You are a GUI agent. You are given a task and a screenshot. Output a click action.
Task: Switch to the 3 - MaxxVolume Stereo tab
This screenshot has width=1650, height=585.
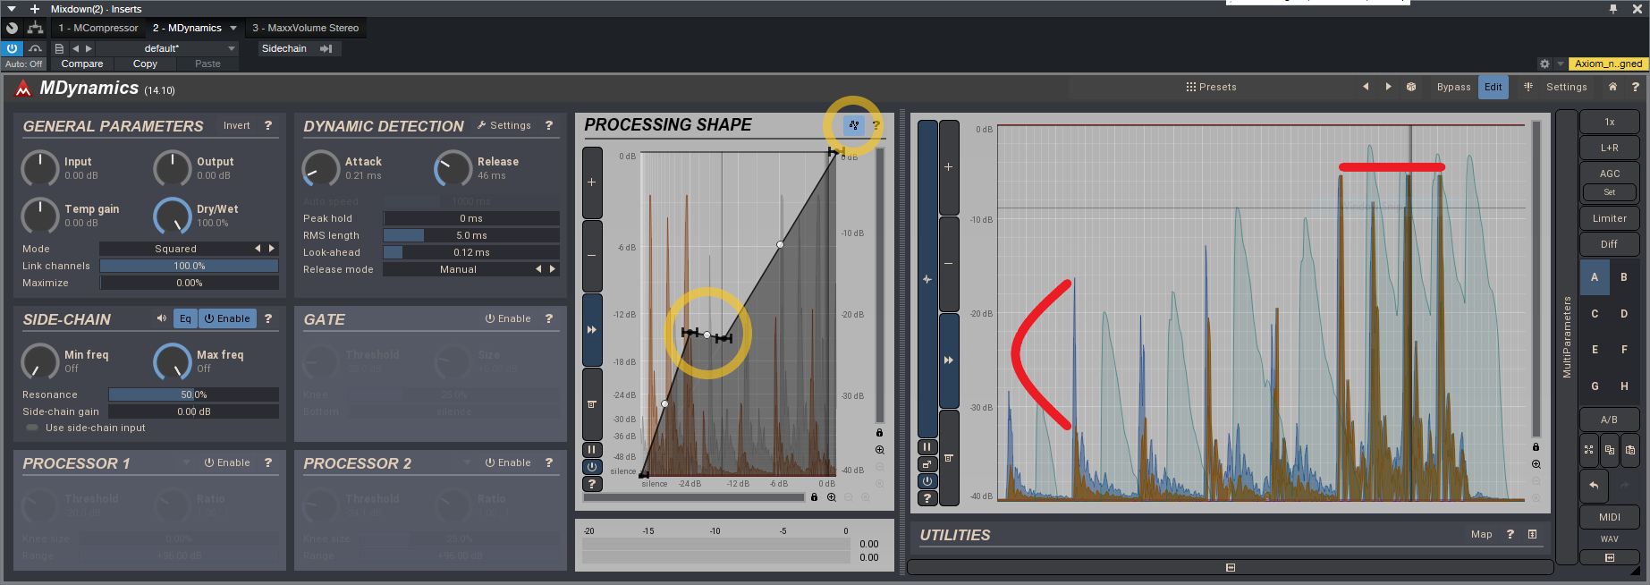[305, 28]
